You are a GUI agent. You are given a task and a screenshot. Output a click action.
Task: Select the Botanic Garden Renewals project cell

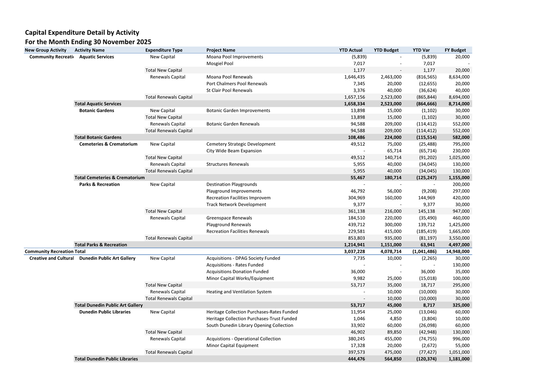233,124
